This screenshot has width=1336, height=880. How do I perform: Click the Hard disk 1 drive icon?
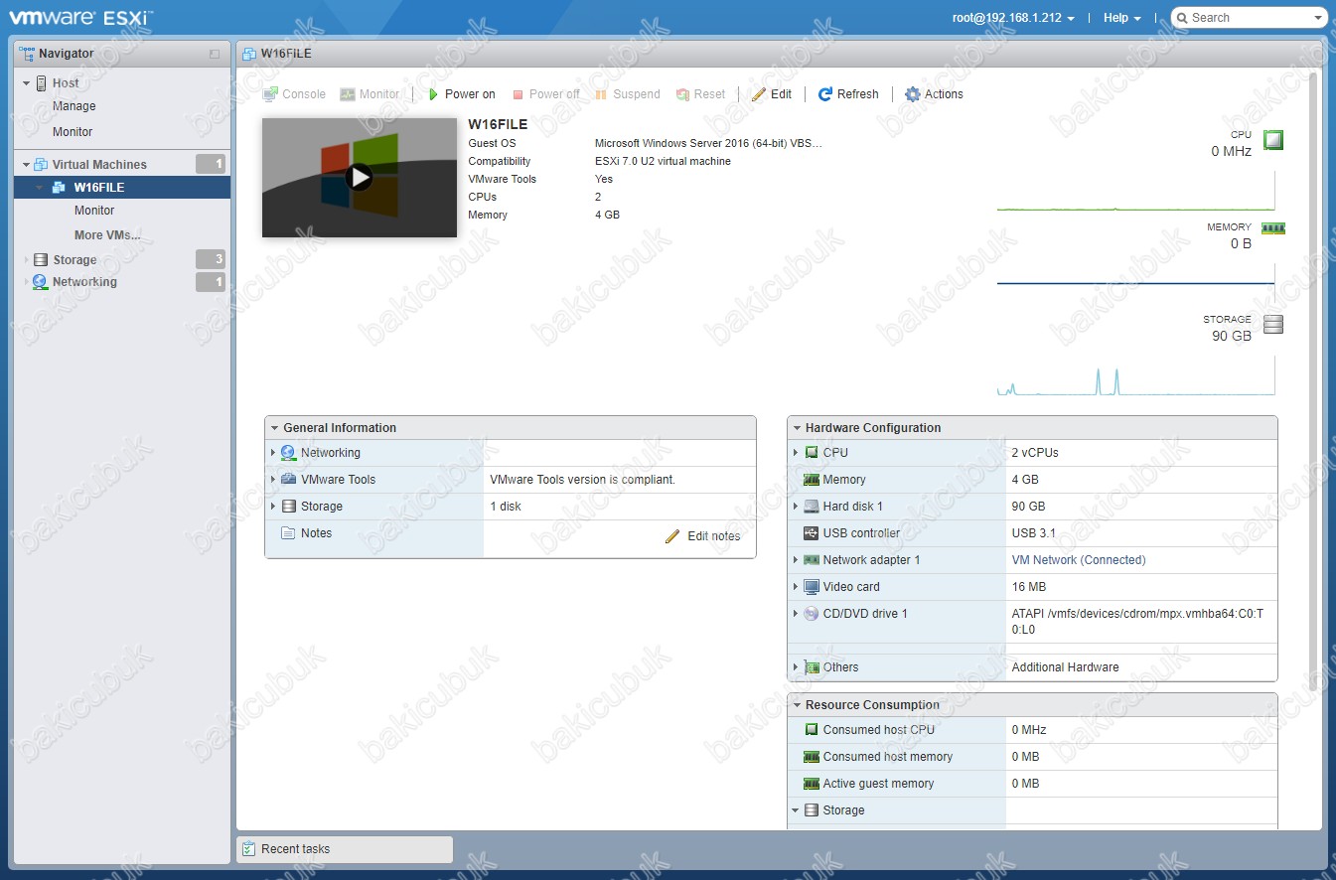tap(812, 507)
